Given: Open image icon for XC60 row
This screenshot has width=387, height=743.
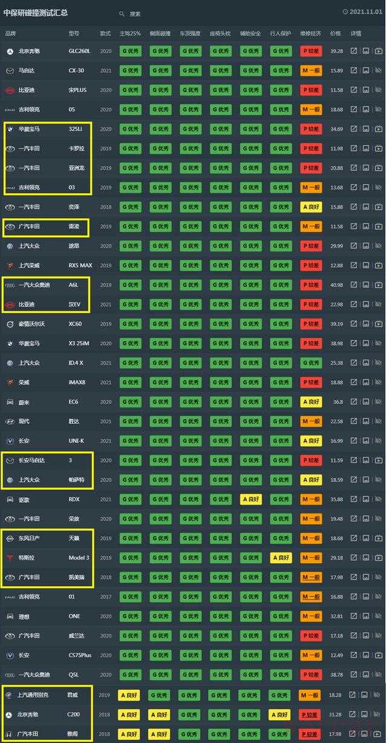Looking at the screenshot, I should [x=366, y=324].
